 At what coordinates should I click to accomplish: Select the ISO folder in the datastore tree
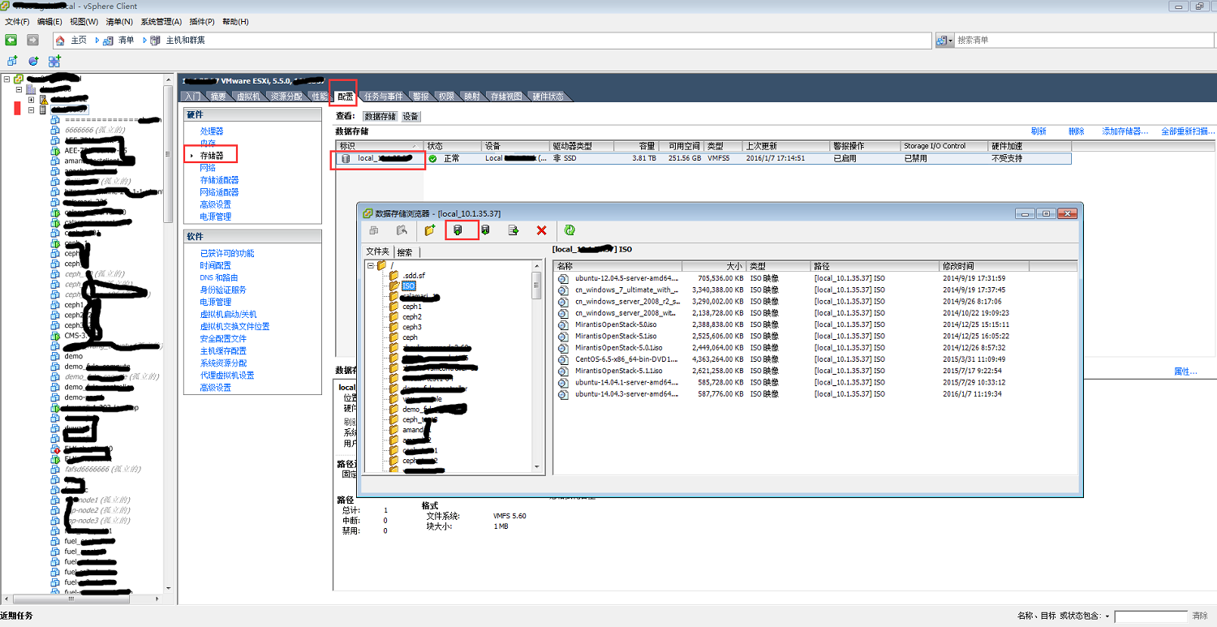tap(408, 286)
